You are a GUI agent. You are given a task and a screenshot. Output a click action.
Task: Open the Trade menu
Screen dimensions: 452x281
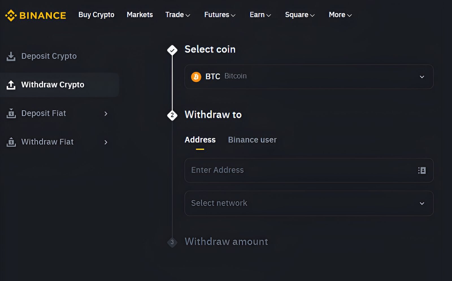coord(177,15)
